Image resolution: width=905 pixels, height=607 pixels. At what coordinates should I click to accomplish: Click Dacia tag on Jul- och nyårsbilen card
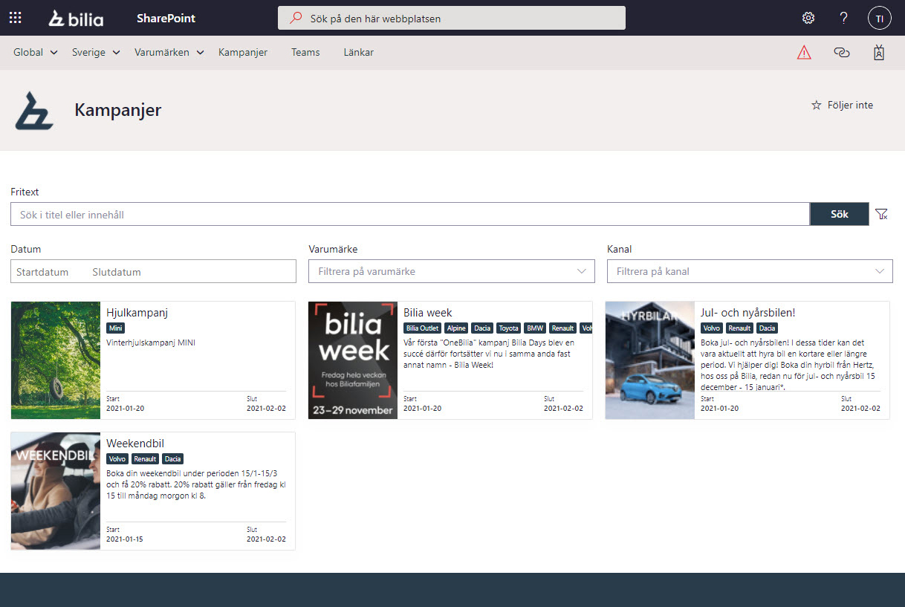(x=767, y=328)
